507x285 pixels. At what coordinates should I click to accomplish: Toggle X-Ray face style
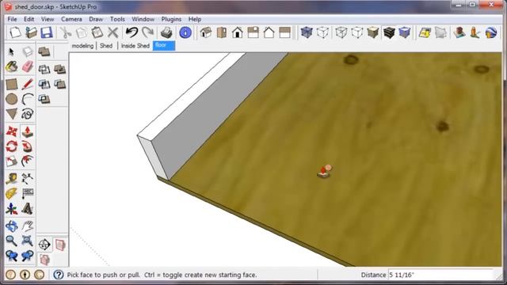(307, 32)
